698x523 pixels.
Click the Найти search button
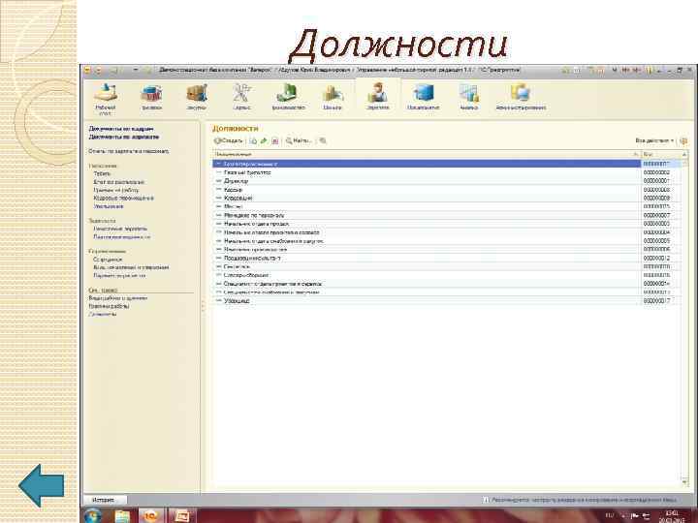tap(299, 140)
